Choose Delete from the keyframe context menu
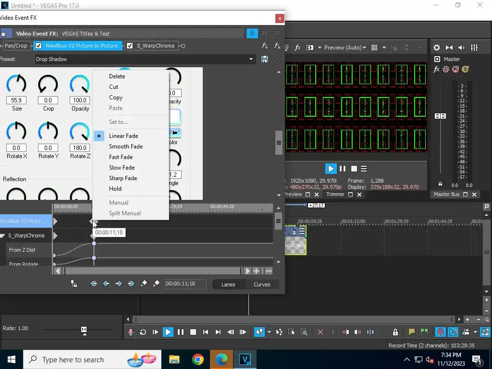 pos(117,76)
